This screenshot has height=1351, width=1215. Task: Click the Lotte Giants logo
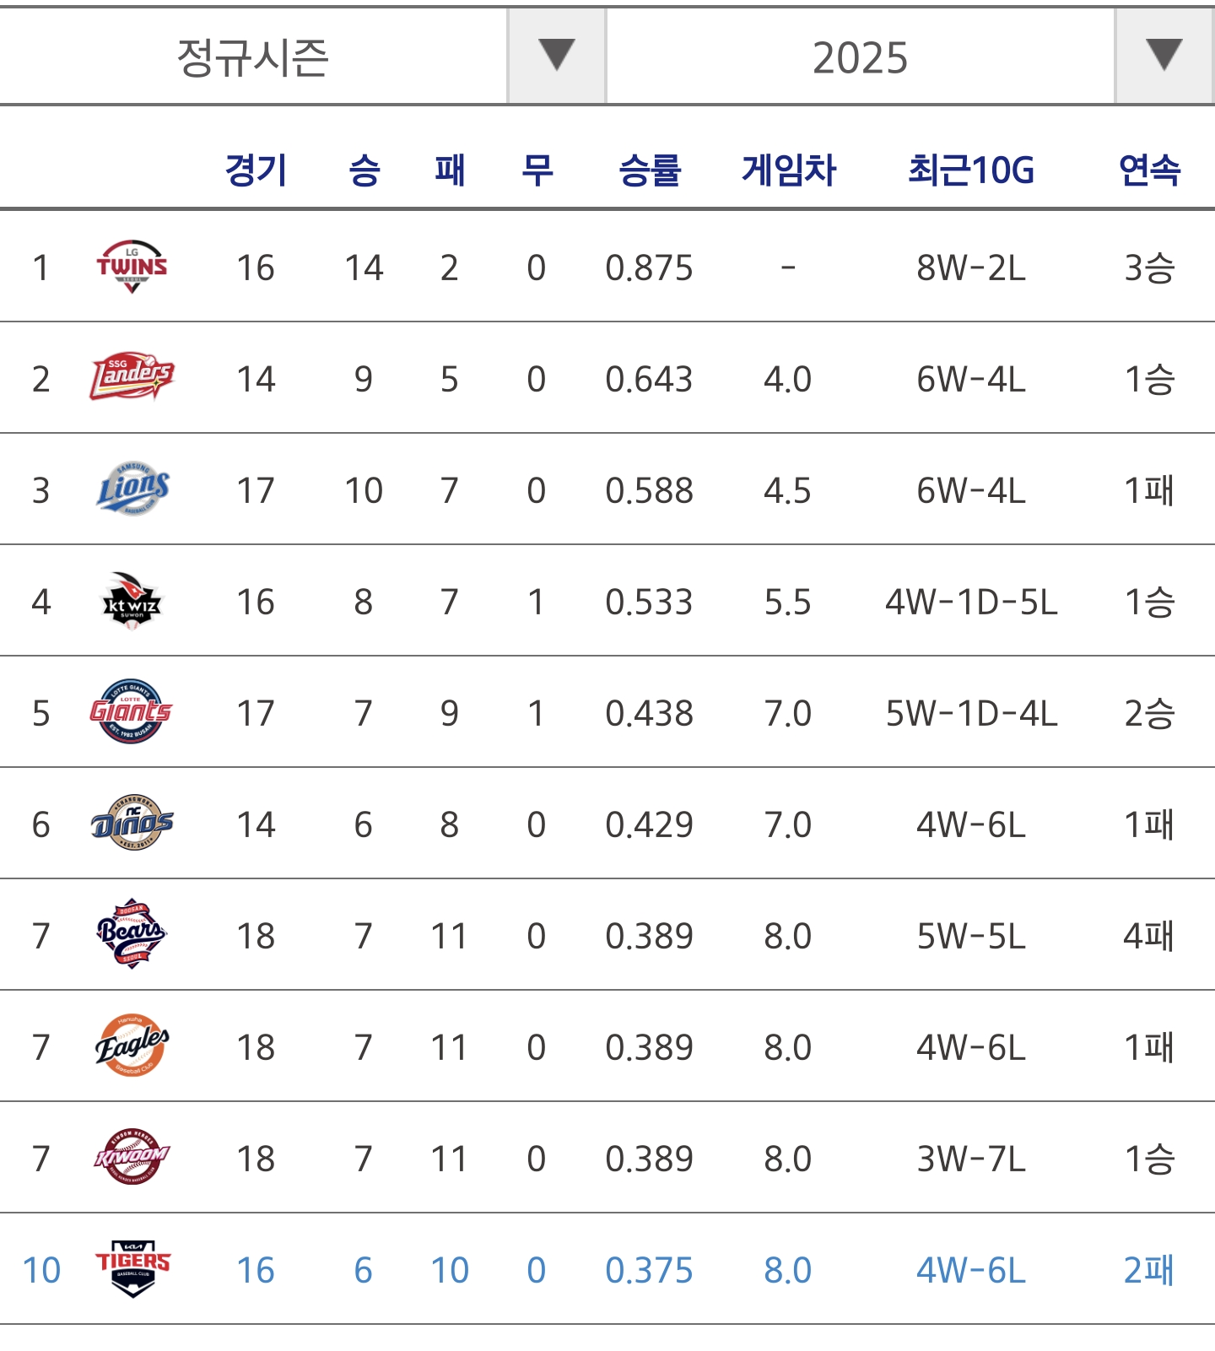pos(132,712)
